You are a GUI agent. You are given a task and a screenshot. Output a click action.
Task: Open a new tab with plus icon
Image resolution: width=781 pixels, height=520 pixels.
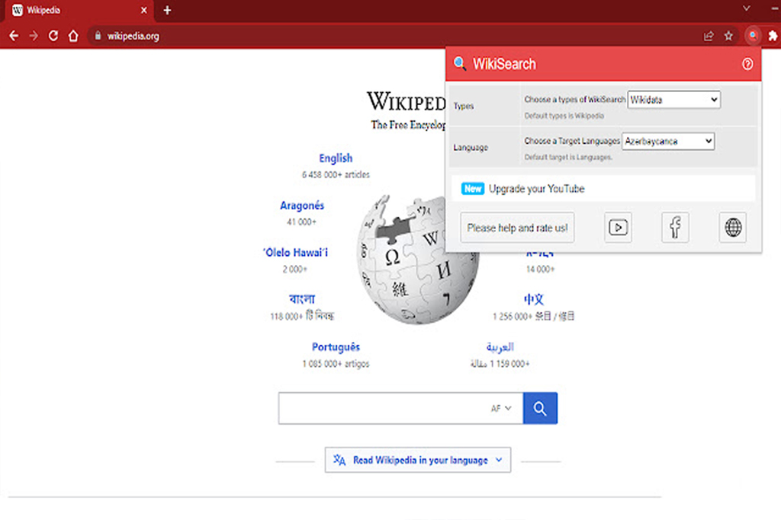pos(167,10)
